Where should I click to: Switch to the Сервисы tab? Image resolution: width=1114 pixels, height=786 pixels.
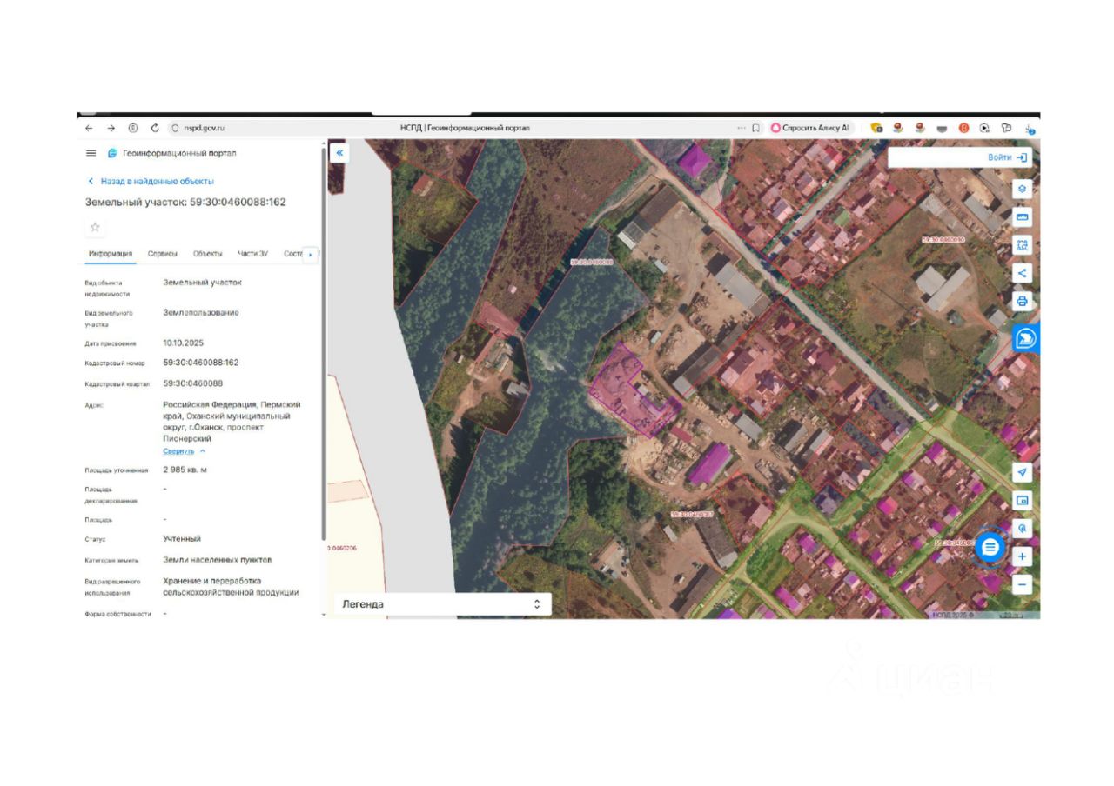pyautogui.click(x=163, y=254)
